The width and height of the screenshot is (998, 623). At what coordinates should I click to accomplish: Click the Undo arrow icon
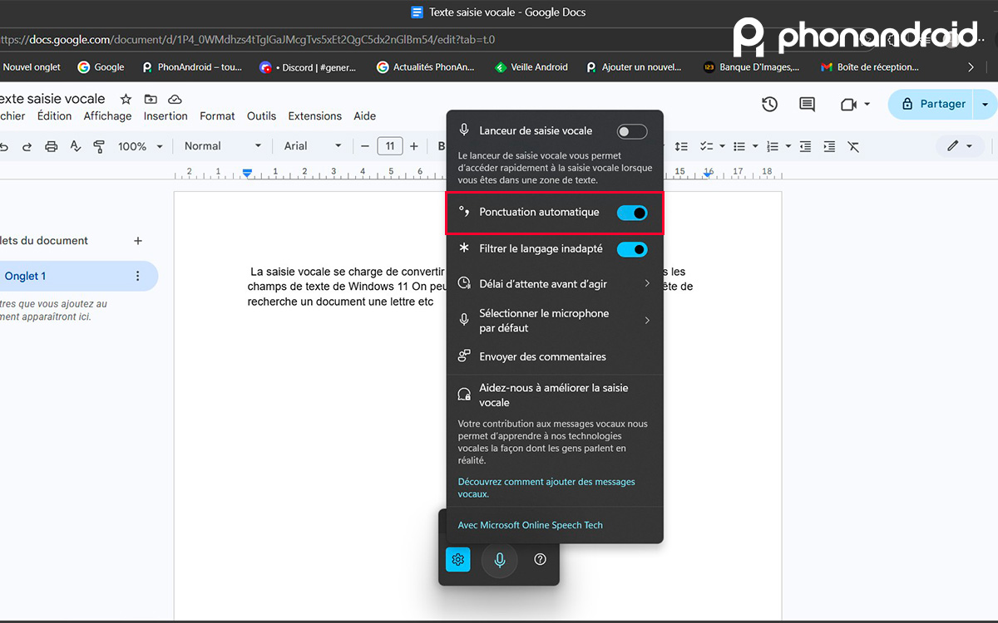tap(5, 146)
